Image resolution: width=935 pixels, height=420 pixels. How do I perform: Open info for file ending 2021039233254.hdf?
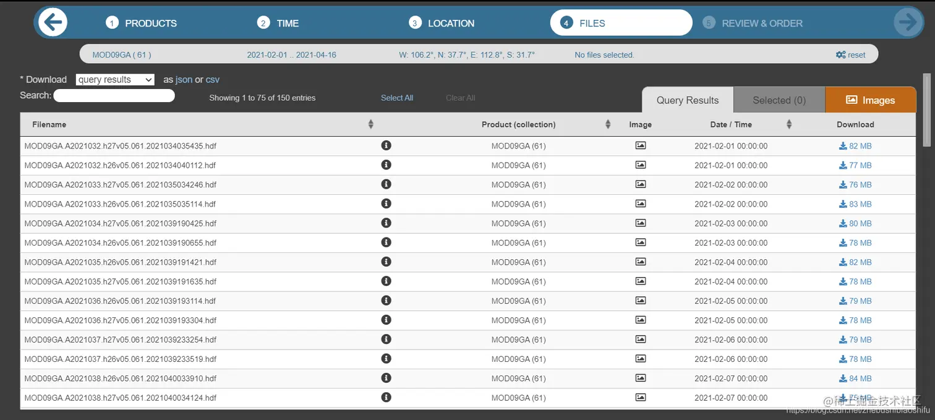386,339
